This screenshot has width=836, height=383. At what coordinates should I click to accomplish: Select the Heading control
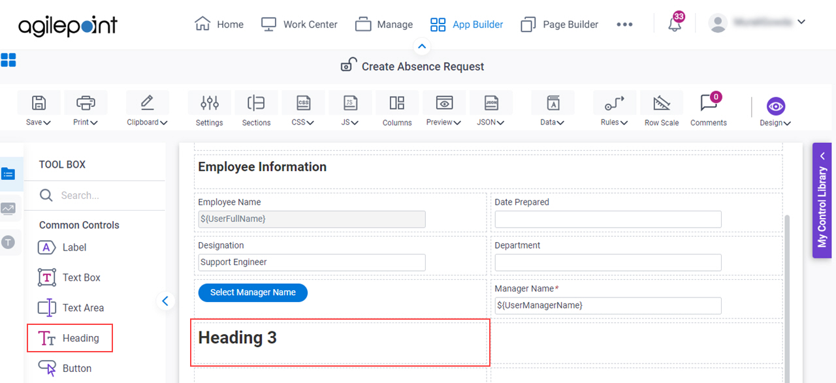(70, 338)
